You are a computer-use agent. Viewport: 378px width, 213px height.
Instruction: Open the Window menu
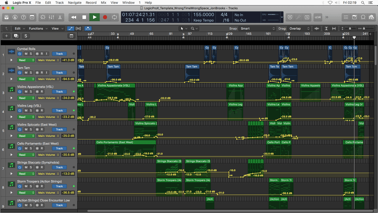tap(128, 2)
